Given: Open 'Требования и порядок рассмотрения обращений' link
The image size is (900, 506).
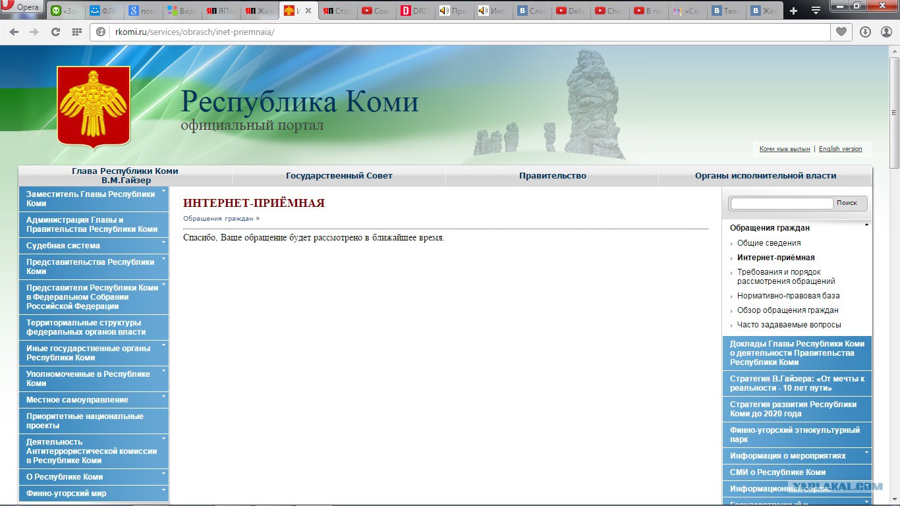Looking at the screenshot, I should [786, 277].
